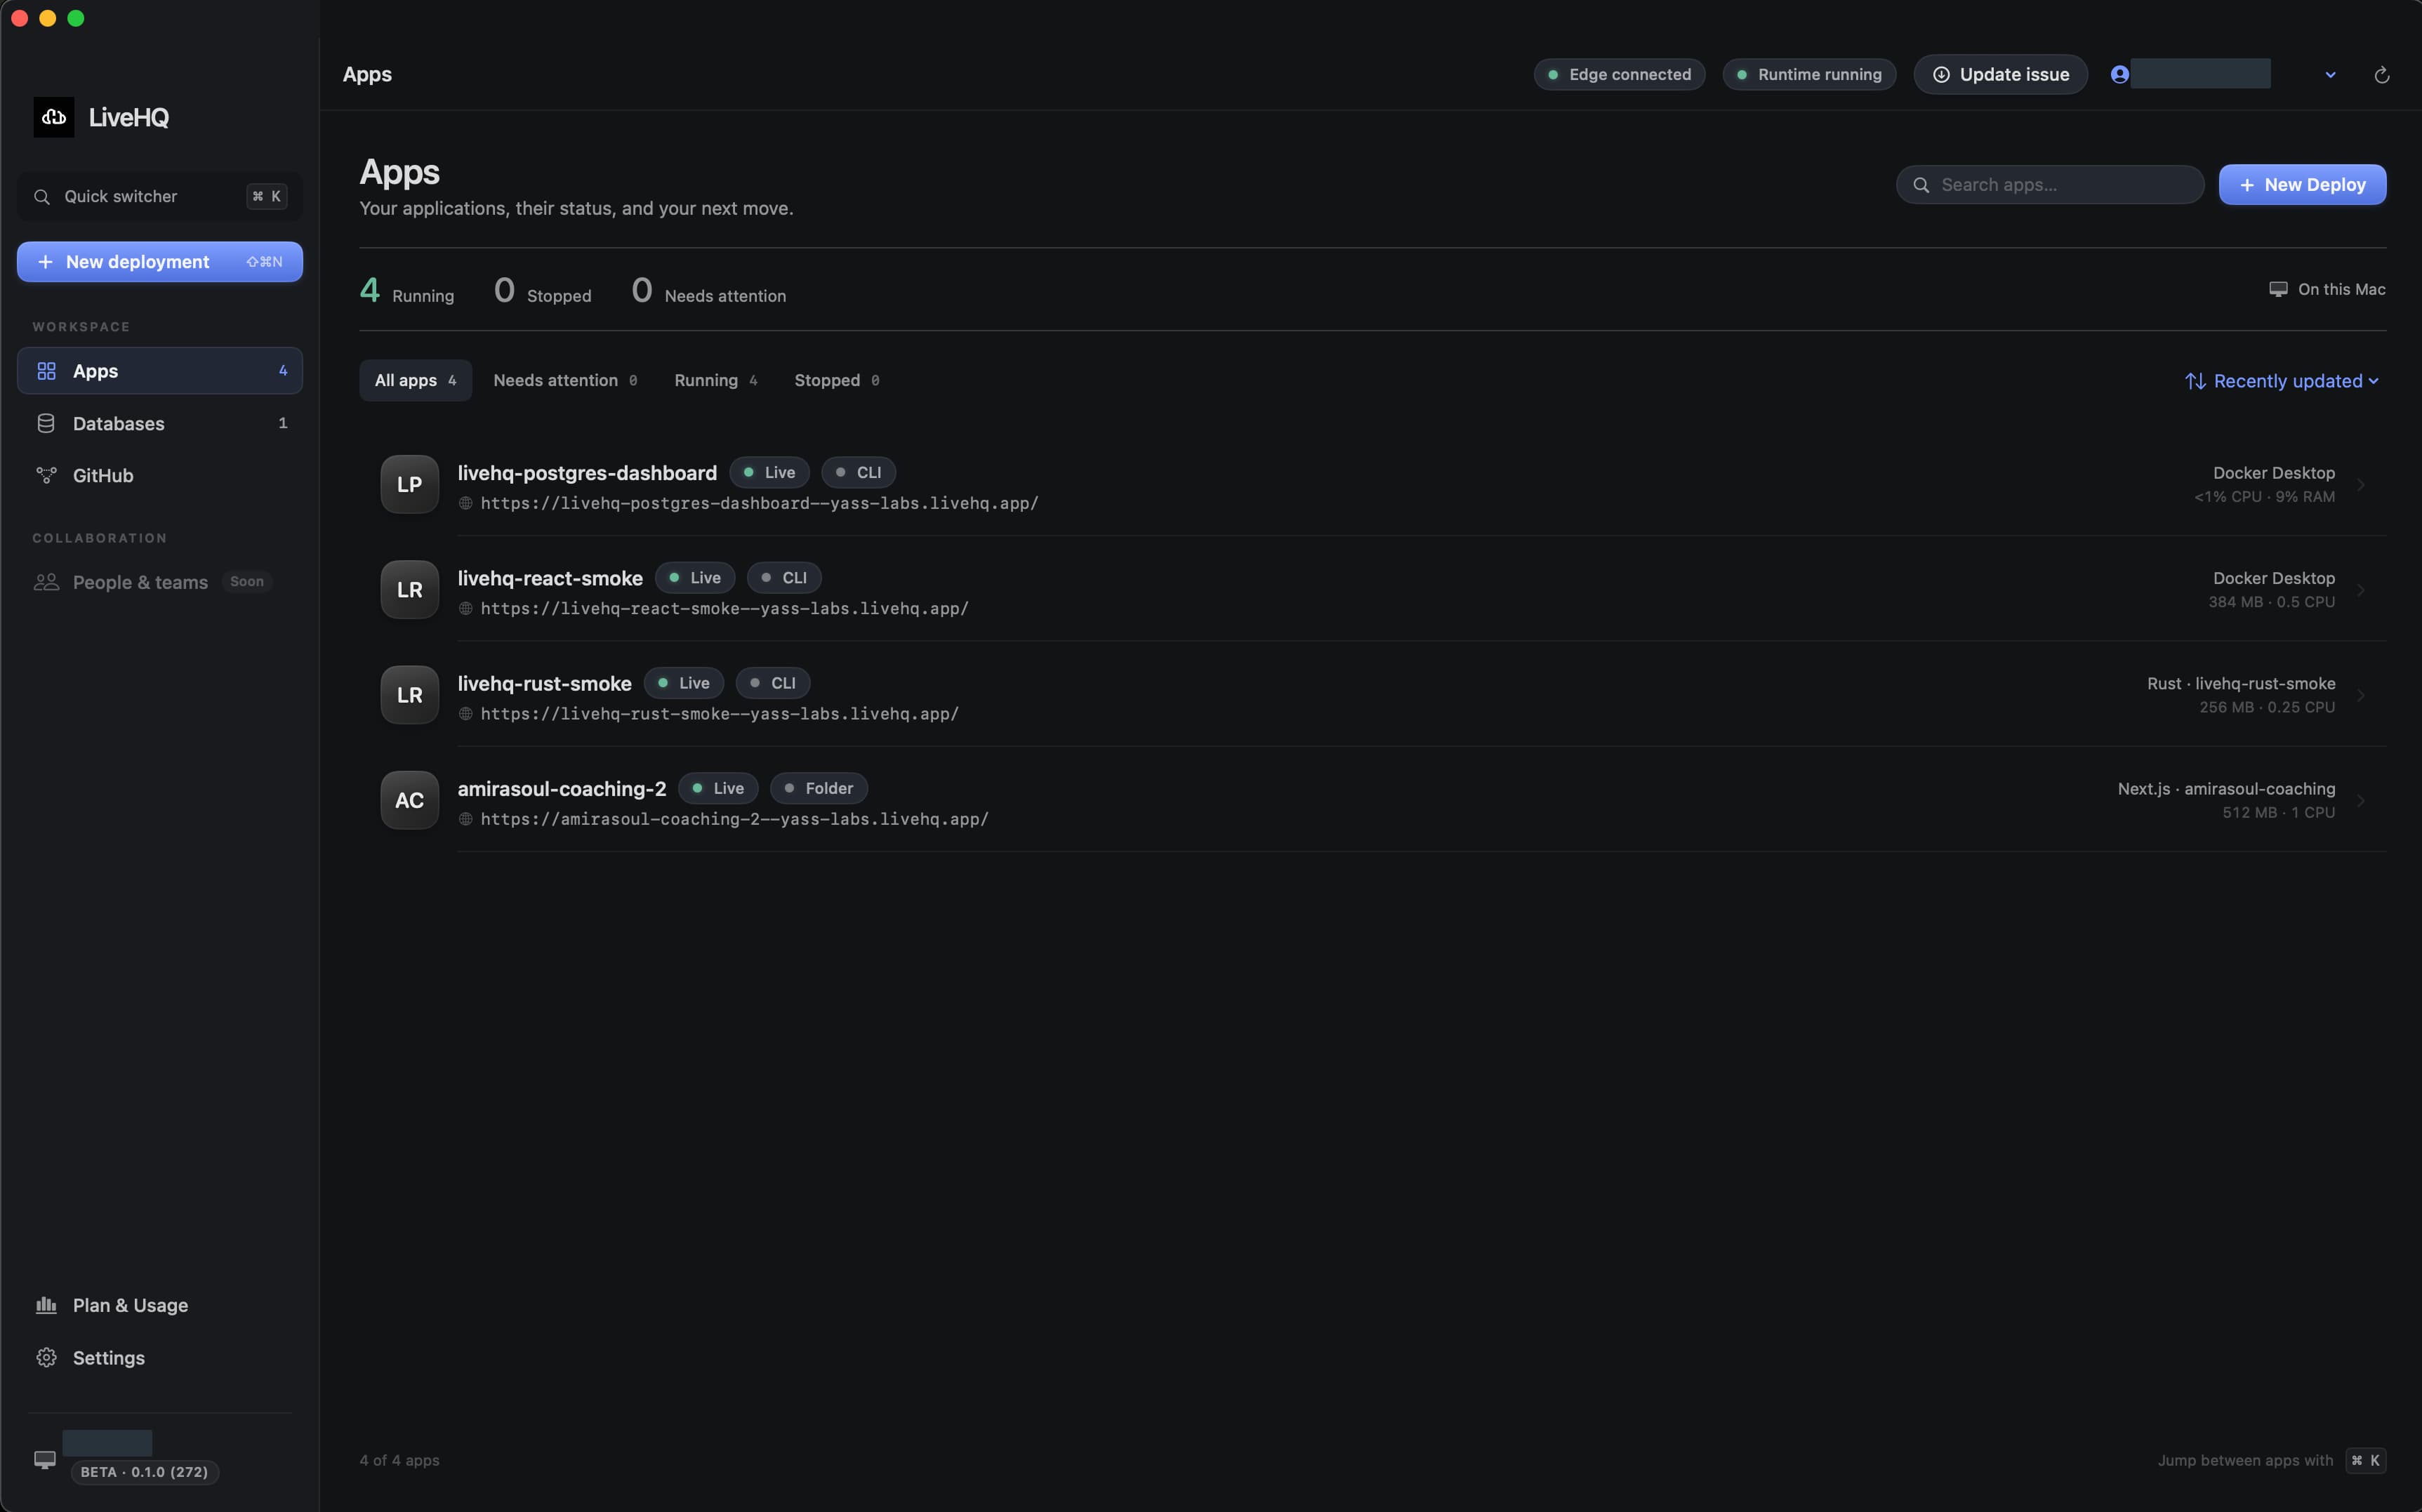The image size is (2422, 1512).
Task: Select Apps in the sidebar
Action: [x=160, y=371]
